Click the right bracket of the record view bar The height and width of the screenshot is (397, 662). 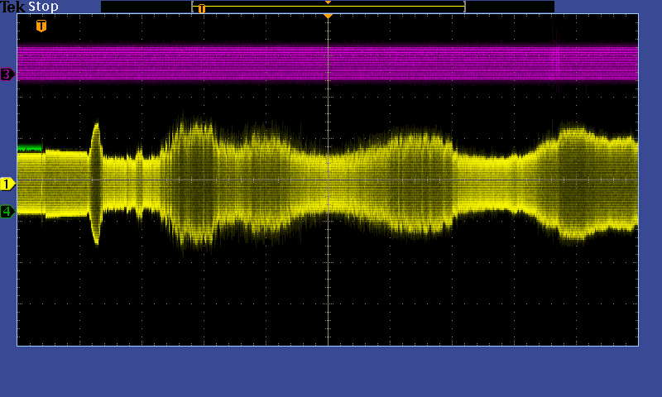click(464, 7)
